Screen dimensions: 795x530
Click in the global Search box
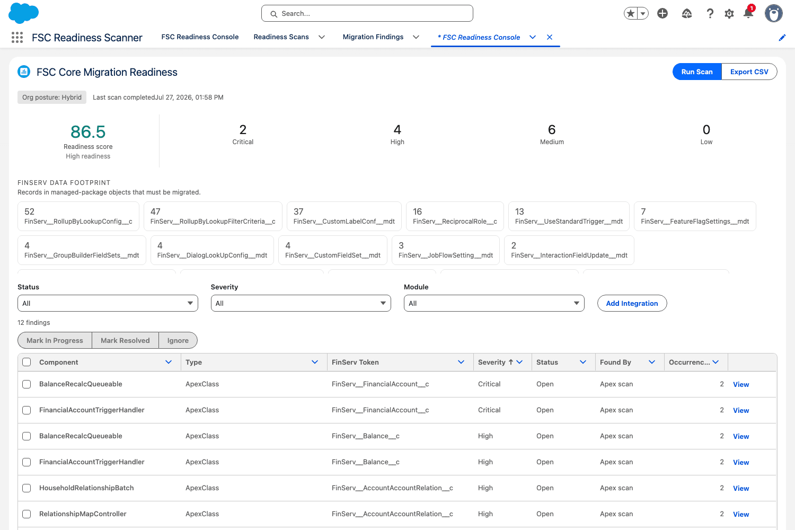point(367,13)
